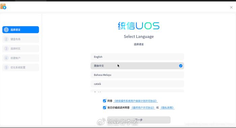Viewport: 236px width, 128px height.
Task: Choose Bahasa Melayu from language list
Action: tap(137, 75)
